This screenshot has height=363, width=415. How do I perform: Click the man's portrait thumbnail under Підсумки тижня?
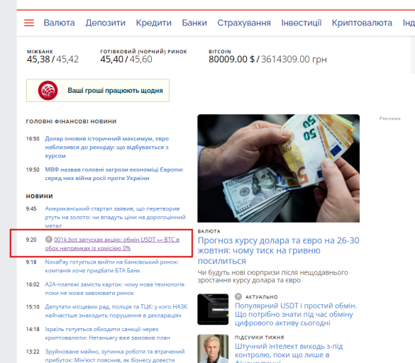pos(213,349)
